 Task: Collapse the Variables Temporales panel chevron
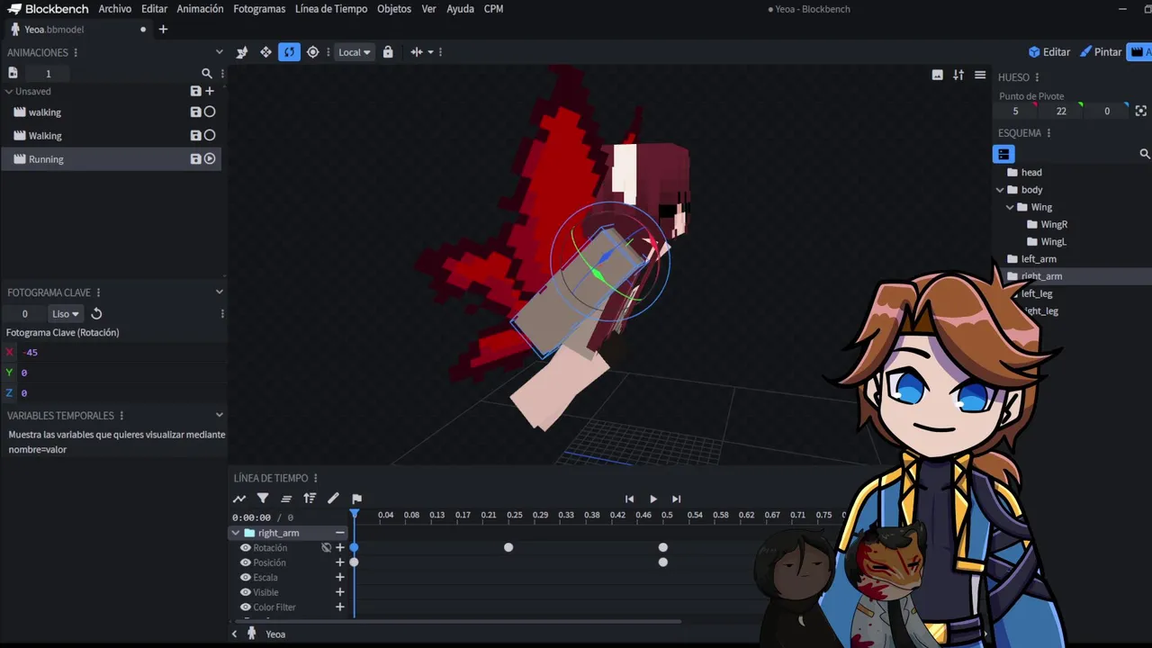pyautogui.click(x=219, y=415)
